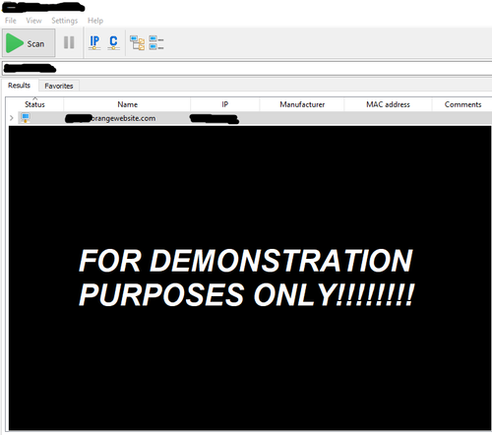Click the Manufacturer column header
Viewport: 492px width, 435px height.
(302, 104)
